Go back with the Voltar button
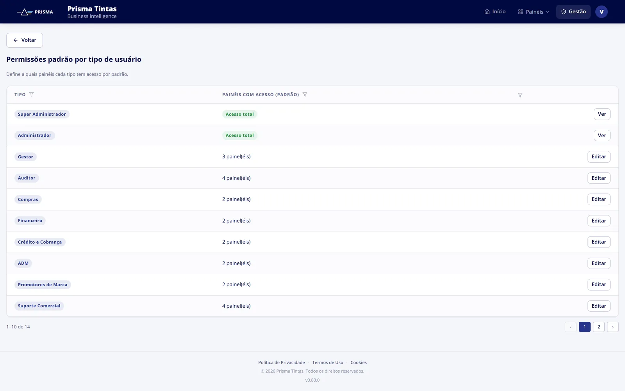The image size is (625, 391). coord(25,40)
